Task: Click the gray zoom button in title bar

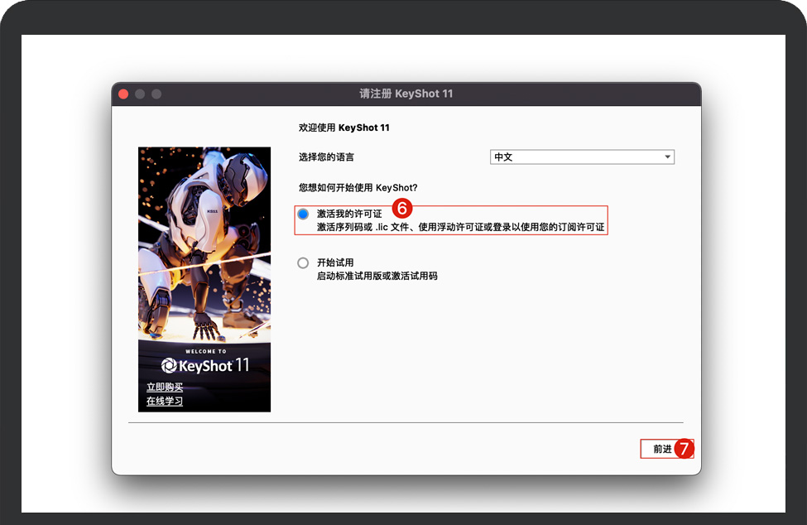Action: coord(156,94)
